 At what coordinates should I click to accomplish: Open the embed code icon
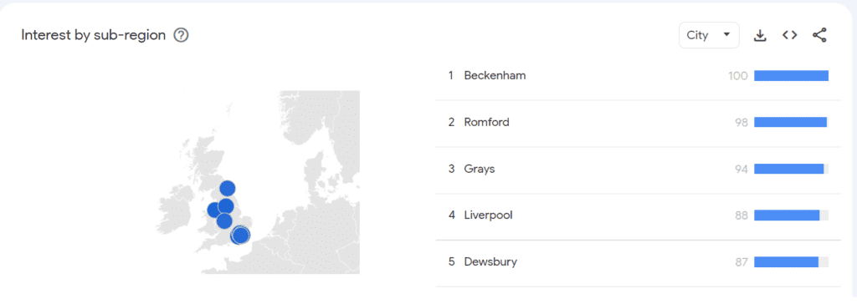[789, 35]
